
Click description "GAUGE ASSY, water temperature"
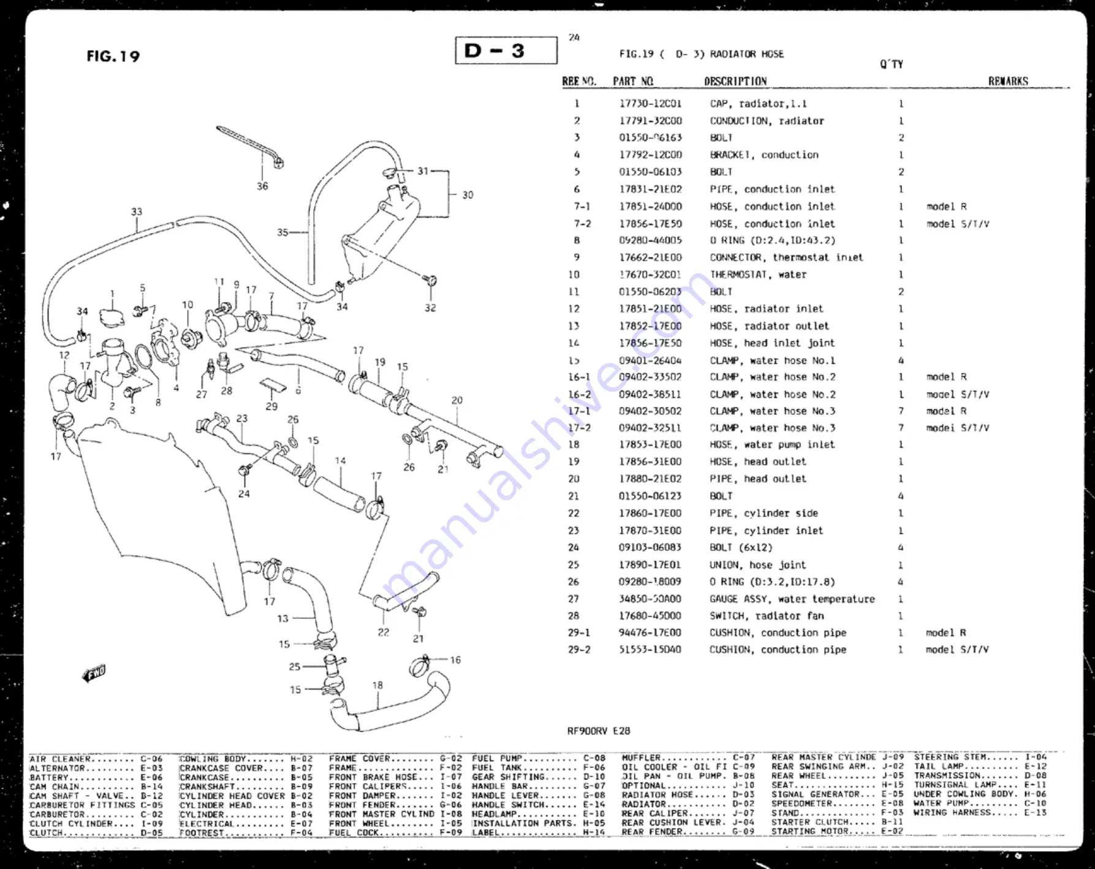point(792,599)
